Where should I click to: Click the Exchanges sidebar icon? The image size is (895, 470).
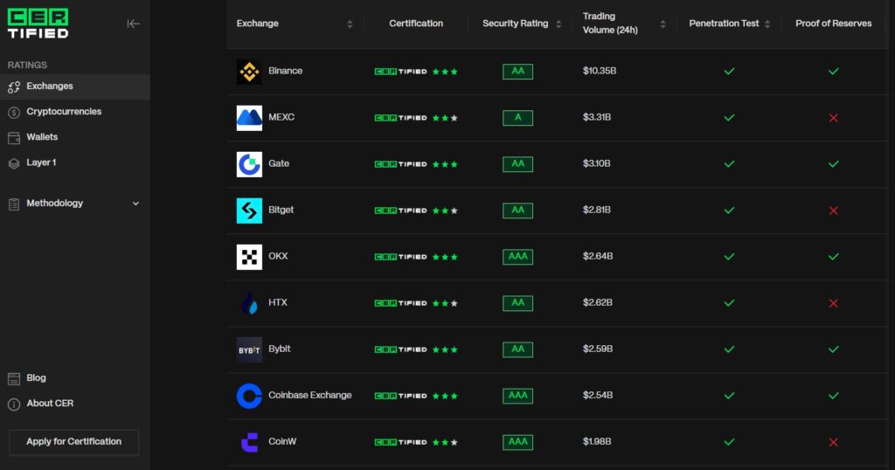tap(14, 86)
